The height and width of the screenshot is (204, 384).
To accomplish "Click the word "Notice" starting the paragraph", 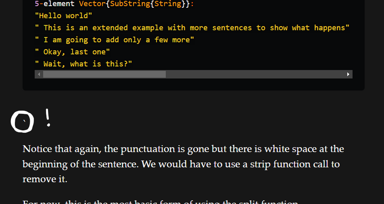I will click(x=36, y=149).
